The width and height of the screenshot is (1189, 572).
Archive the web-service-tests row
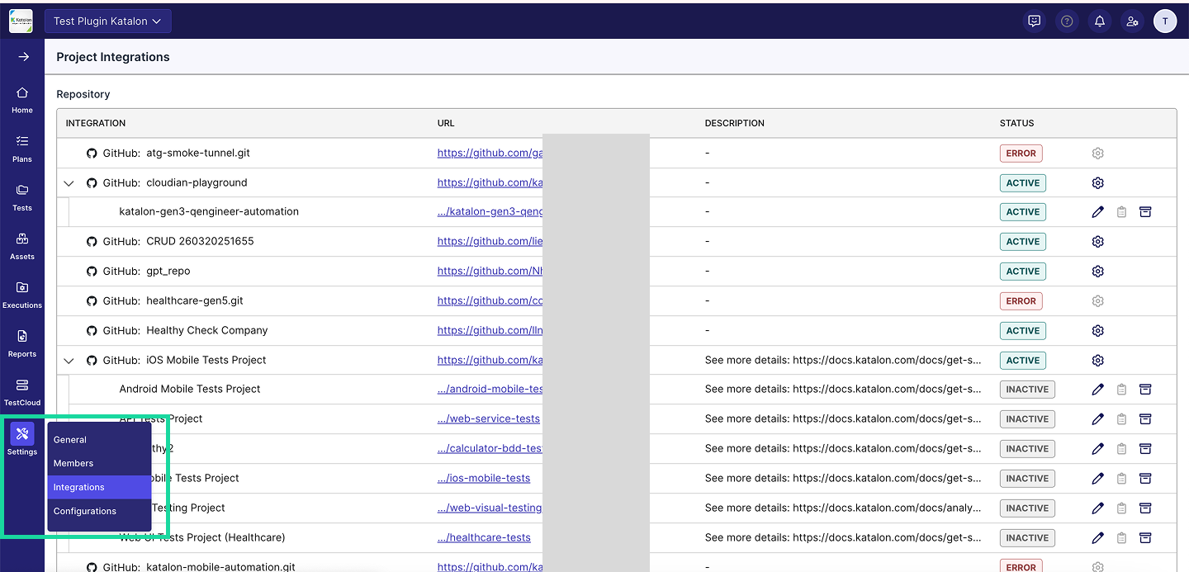coord(1145,419)
